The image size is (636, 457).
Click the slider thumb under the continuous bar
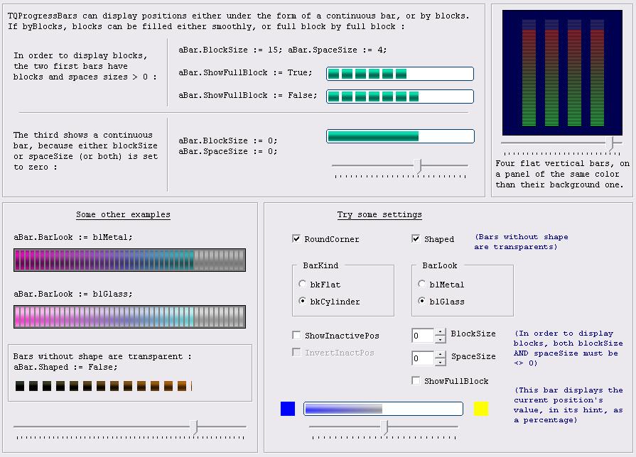[419, 166]
